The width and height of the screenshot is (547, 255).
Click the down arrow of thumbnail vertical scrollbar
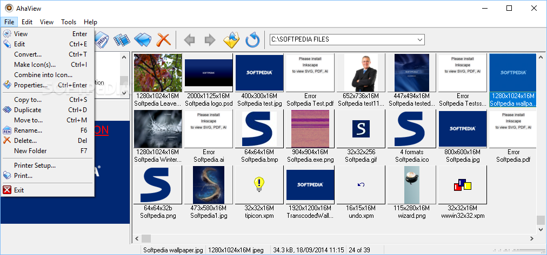(541, 229)
